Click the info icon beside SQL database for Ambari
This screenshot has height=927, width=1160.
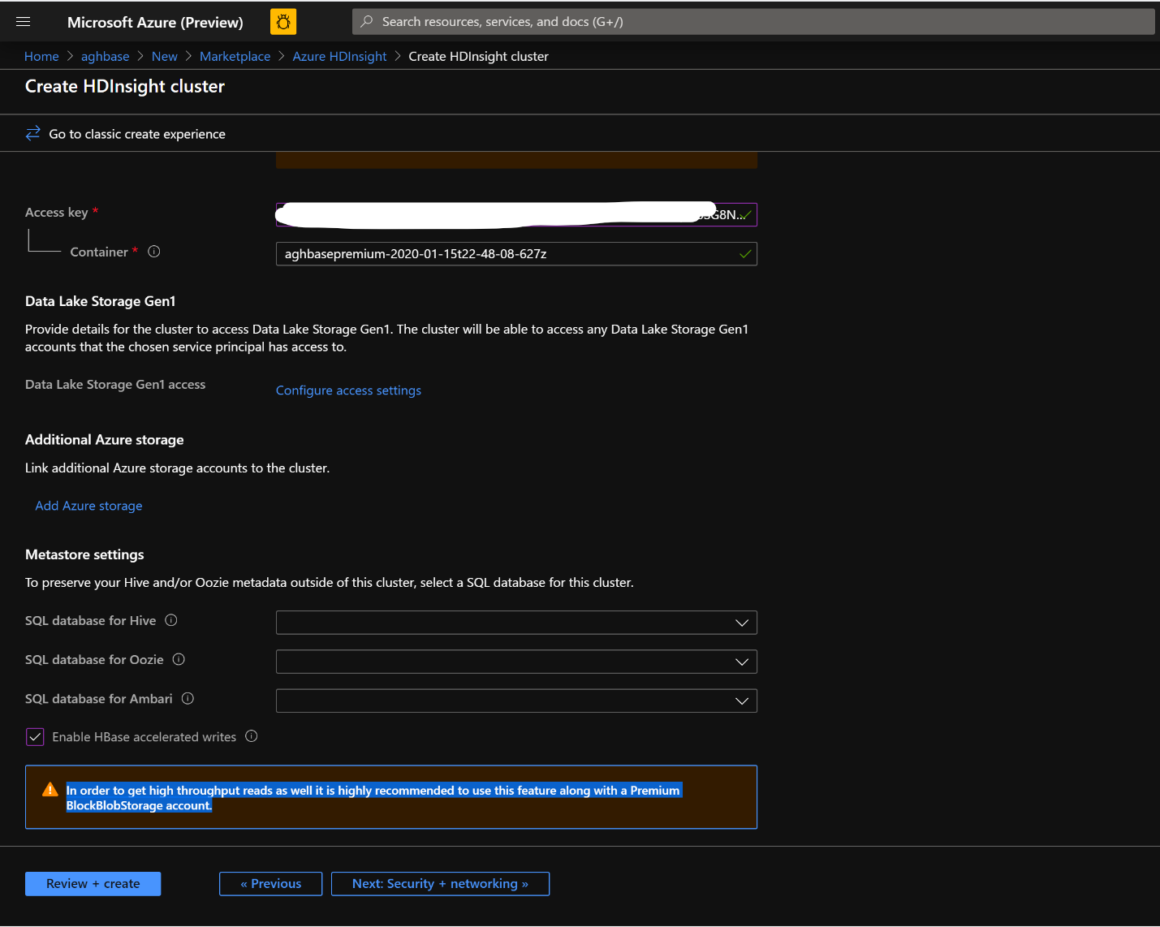188,698
